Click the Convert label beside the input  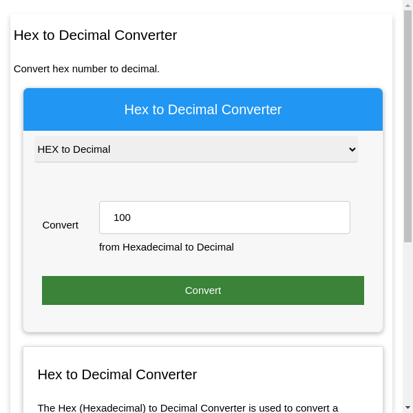pos(61,225)
